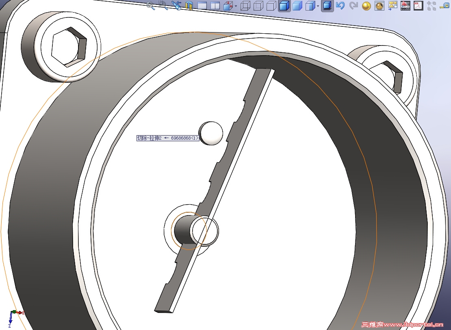The width and height of the screenshot is (451, 330).
Task: Click the Zoom to Fit magnifier icon
Action: [150, 6]
